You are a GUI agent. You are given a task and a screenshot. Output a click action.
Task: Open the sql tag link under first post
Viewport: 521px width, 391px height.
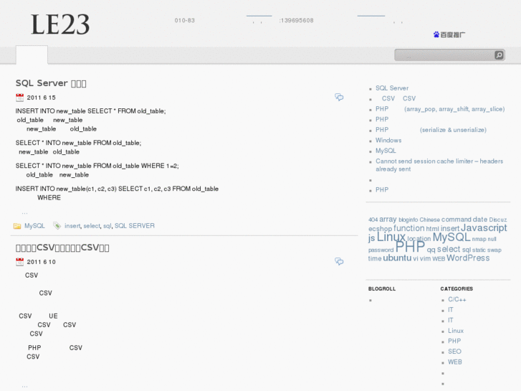click(x=107, y=225)
